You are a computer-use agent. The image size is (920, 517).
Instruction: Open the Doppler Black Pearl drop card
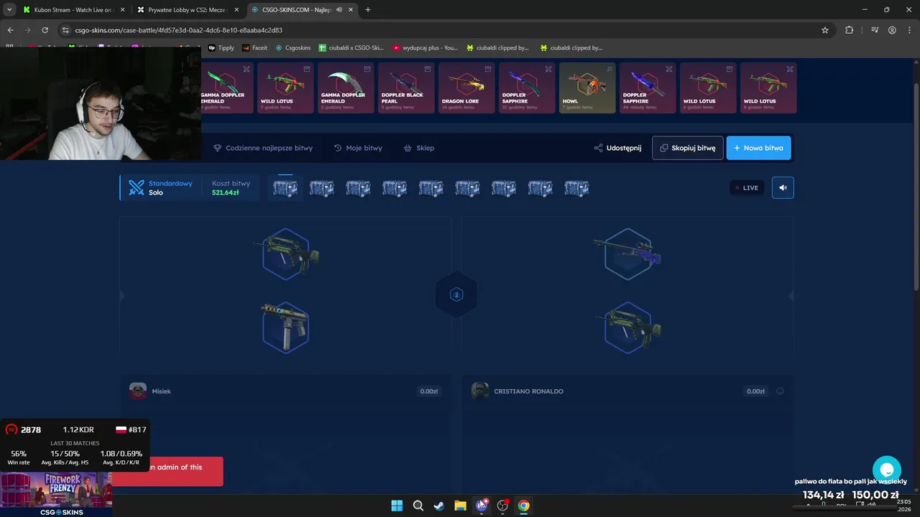pyautogui.click(x=406, y=88)
